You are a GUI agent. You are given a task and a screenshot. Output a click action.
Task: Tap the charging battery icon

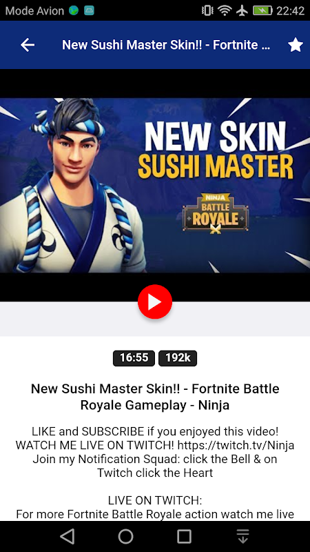point(262,10)
